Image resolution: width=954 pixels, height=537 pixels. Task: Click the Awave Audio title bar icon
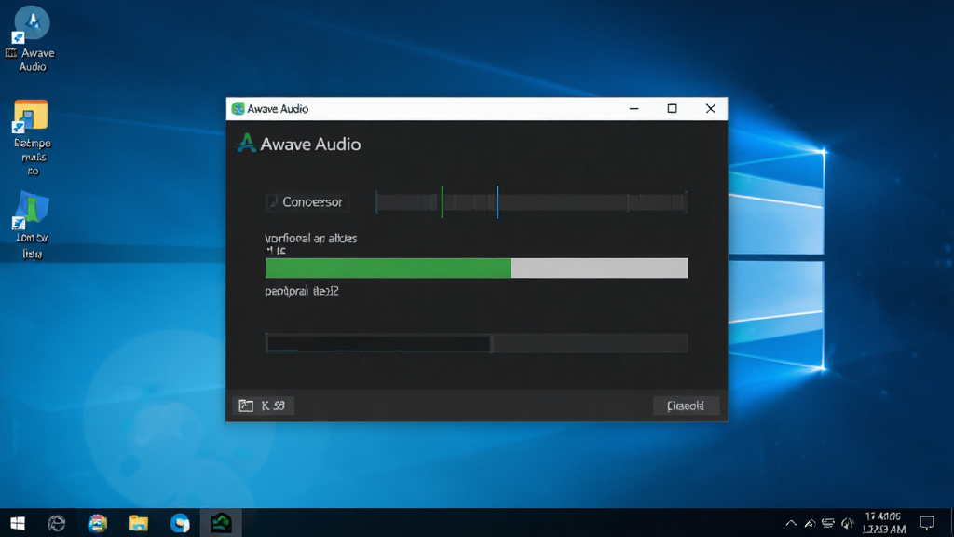(x=238, y=109)
